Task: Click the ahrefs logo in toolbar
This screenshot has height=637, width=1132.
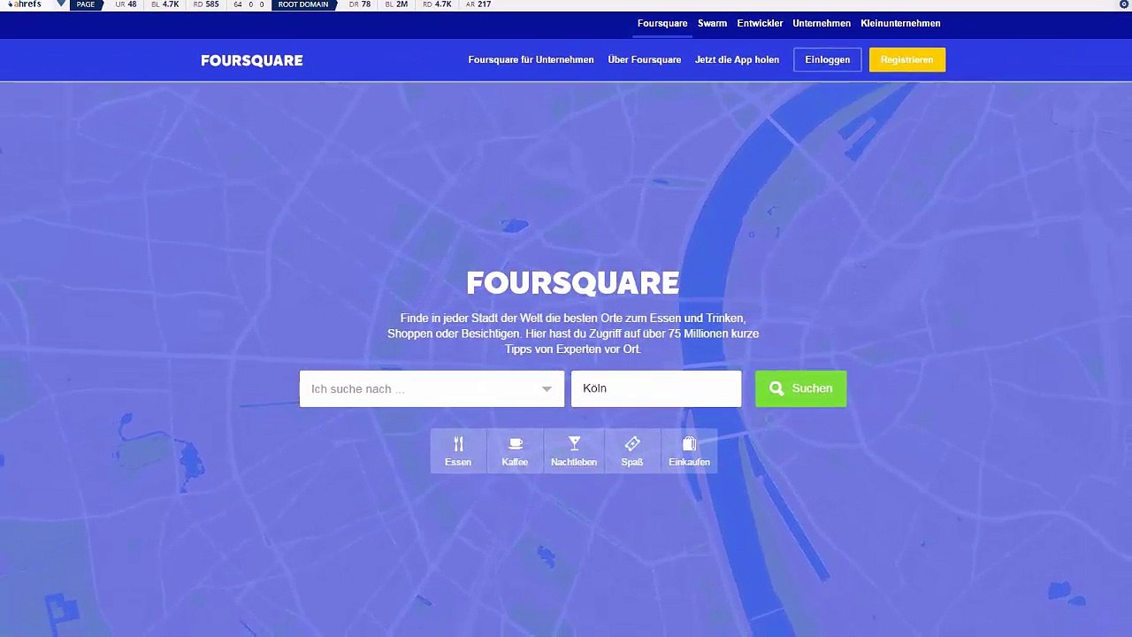Action: click(x=25, y=4)
